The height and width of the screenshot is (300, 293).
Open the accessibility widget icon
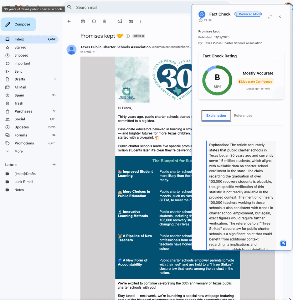pos(283,243)
